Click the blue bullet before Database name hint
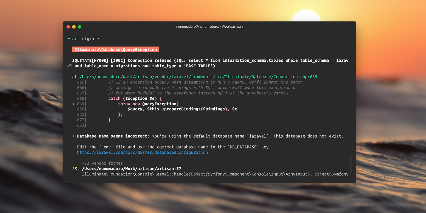Screen dimensions: 426x213 [74, 136]
